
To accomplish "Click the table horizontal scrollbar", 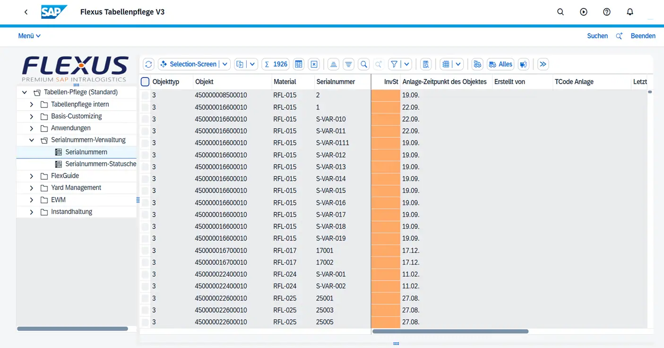I will (x=450, y=331).
